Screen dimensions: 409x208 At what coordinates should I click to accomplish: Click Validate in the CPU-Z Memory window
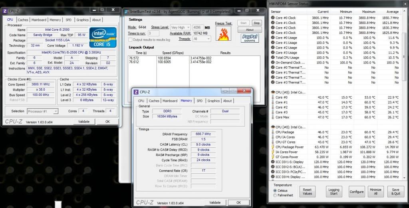(x=215, y=202)
